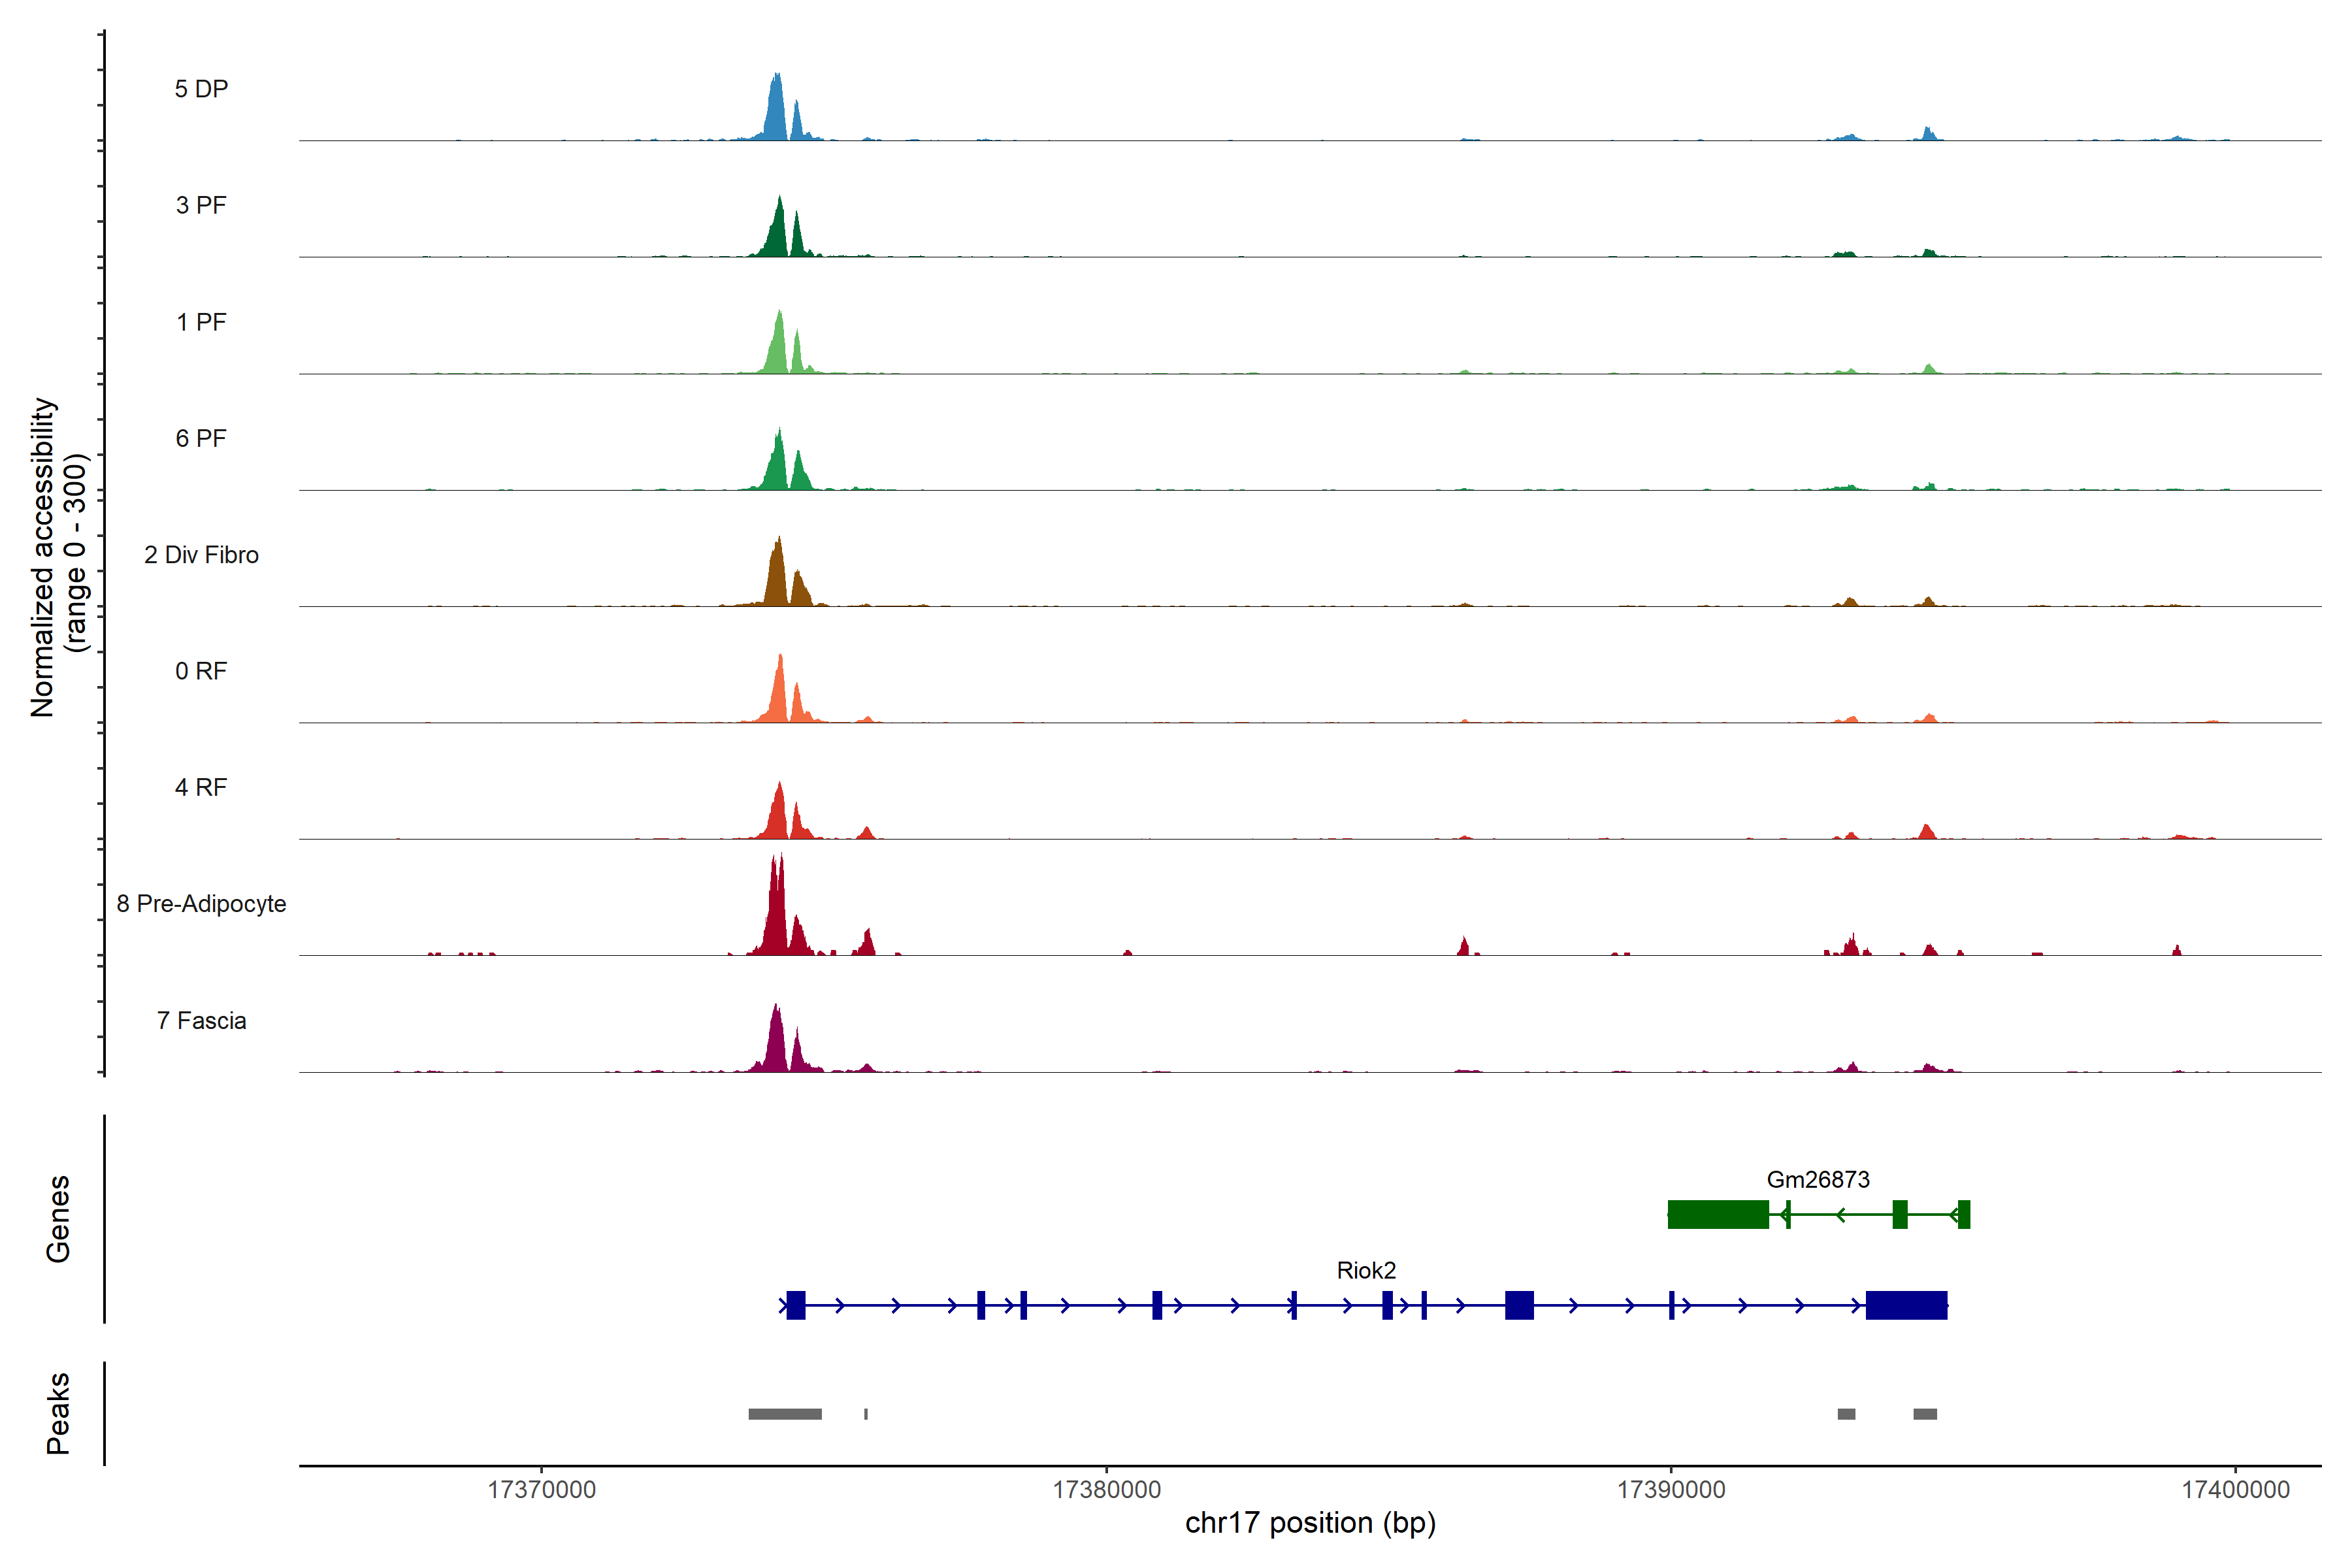Click the 2 Div Fibro track label
This screenshot has height=1568, width=2352.
point(201,554)
